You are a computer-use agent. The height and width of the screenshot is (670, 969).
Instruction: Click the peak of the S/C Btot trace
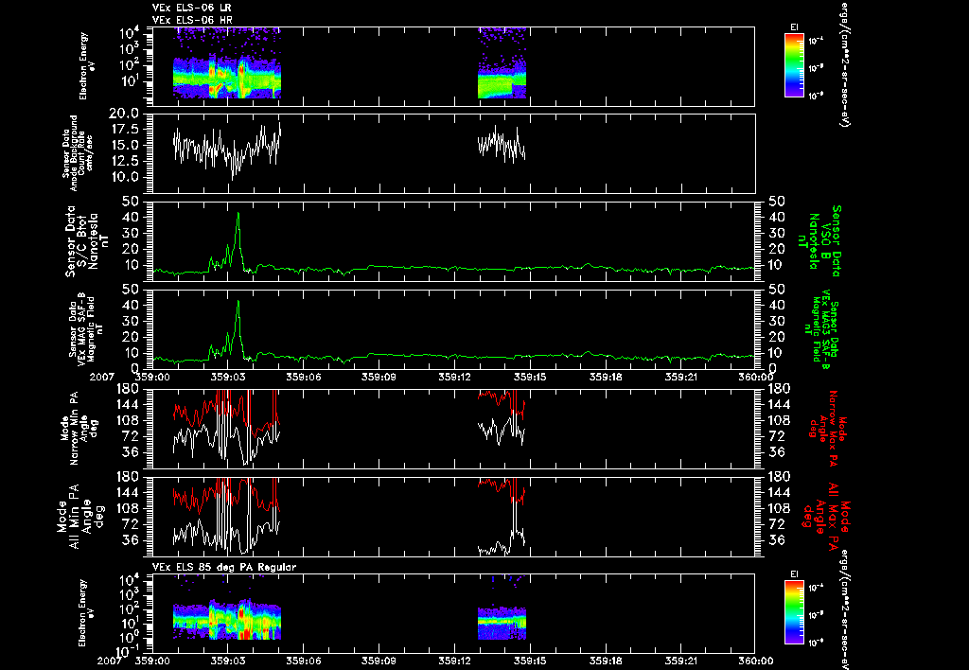pos(238,213)
